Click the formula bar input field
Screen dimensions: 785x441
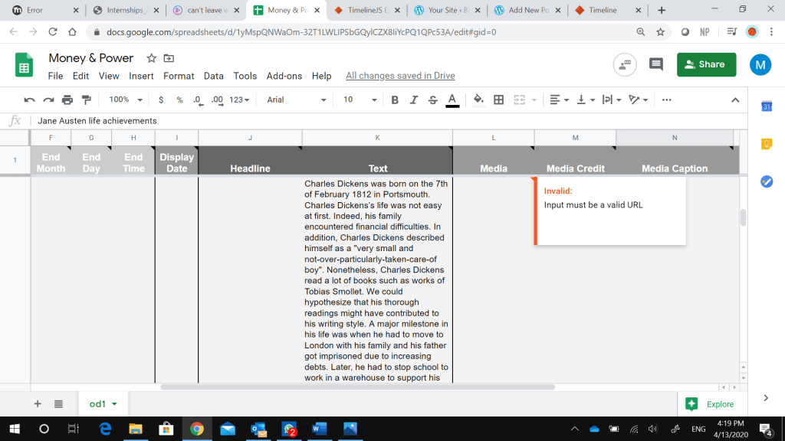pyautogui.click(x=383, y=120)
